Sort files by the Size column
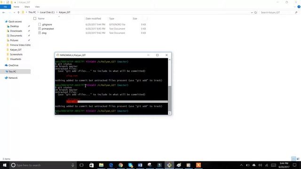The height and width of the screenshot is (169, 301). coord(135,19)
